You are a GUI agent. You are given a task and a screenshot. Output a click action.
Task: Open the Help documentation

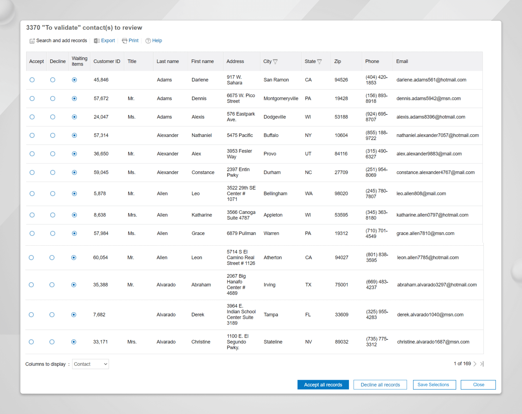153,41
